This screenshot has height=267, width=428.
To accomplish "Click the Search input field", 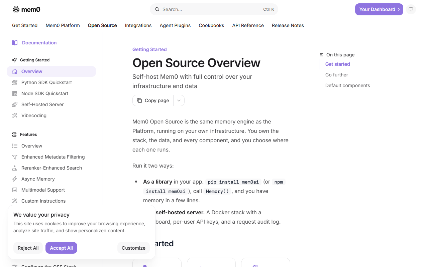I will [214, 9].
